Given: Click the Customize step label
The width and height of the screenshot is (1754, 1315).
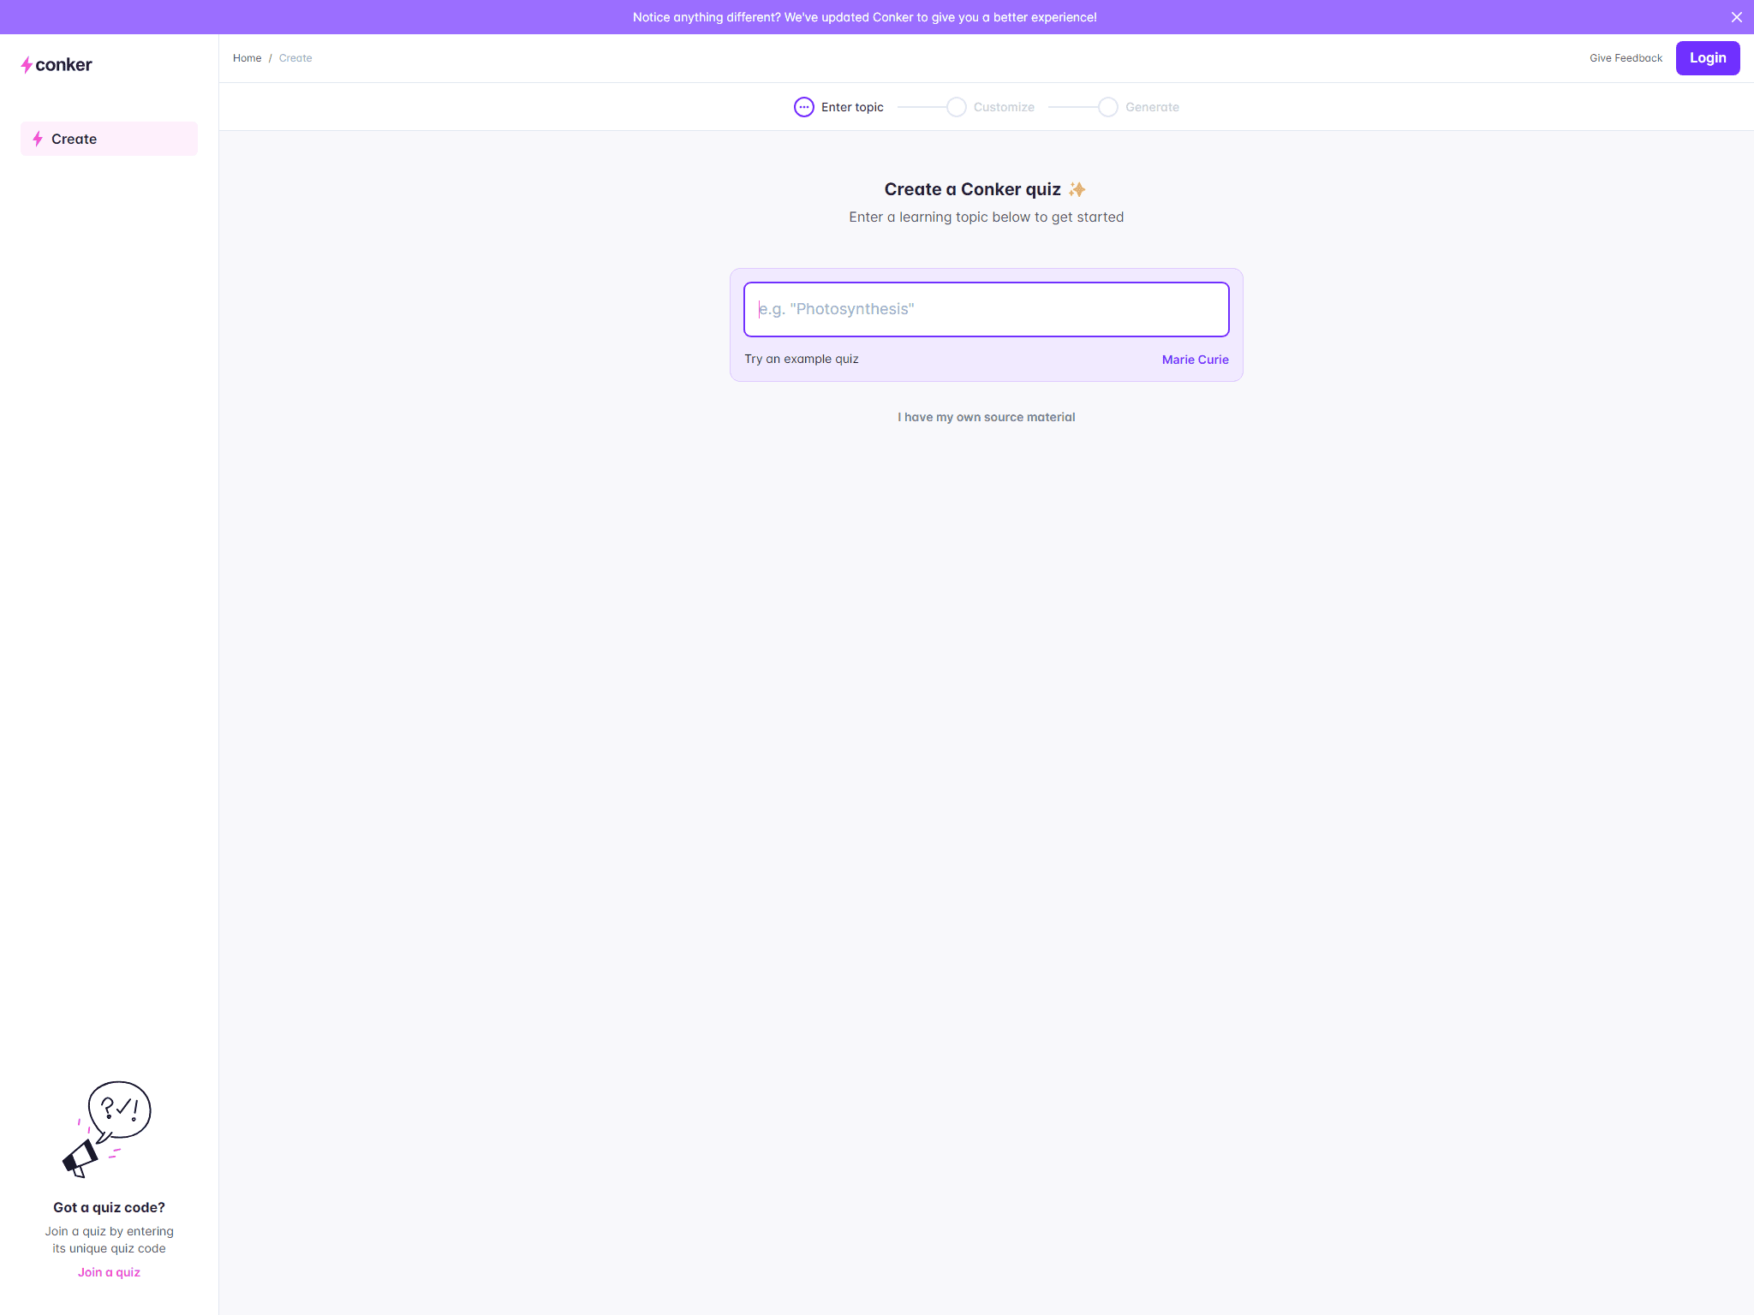Looking at the screenshot, I should pos(1004,107).
